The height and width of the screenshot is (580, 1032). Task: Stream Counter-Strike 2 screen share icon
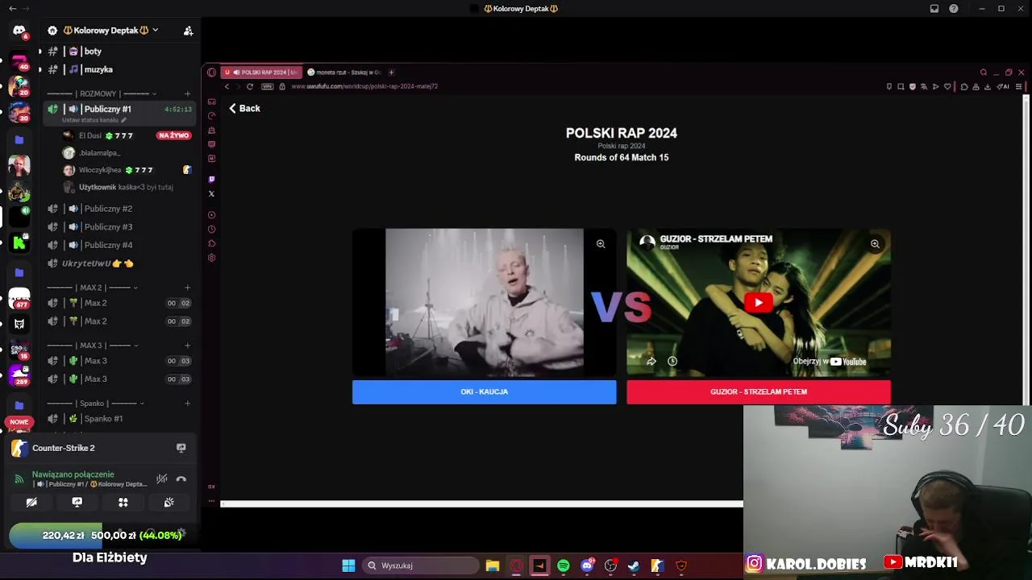[x=181, y=448]
